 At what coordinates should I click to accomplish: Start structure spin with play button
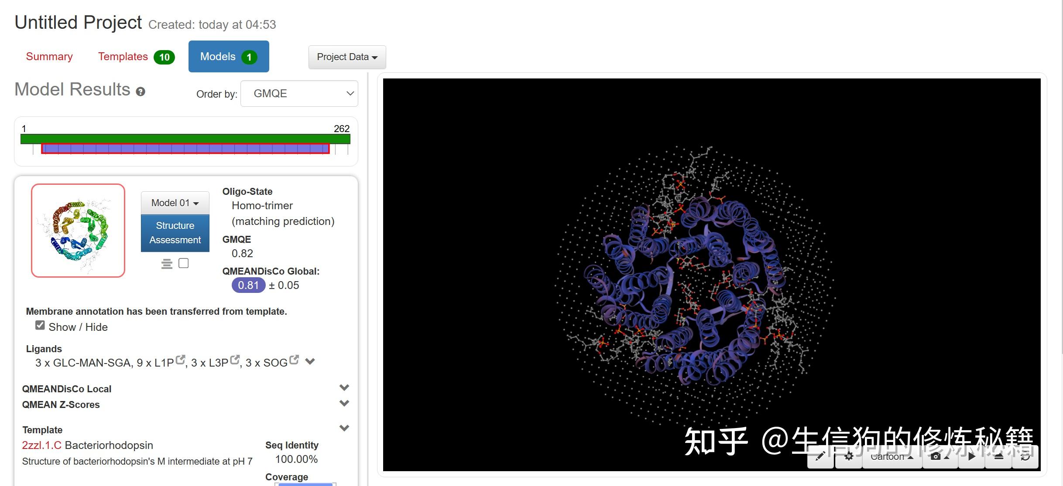pyautogui.click(x=971, y=456)
